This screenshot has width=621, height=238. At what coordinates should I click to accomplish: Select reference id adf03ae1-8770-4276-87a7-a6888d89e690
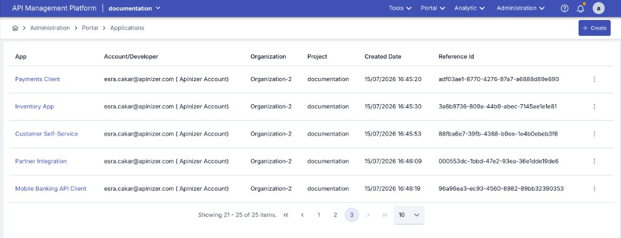tap(498, 79)
